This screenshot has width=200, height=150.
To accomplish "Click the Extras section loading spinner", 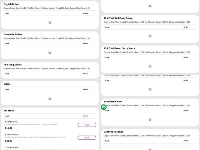I will (x=50, y=98).
